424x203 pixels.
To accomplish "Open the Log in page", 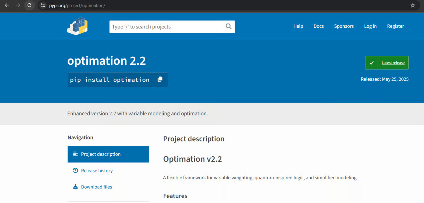I will point(370,26).
